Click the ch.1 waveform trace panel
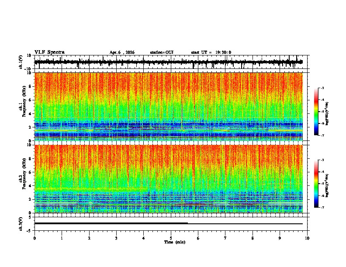 (x=171, y=62)
